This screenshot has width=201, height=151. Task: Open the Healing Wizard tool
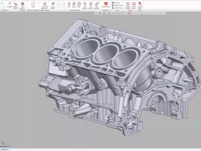click(15, 4)
